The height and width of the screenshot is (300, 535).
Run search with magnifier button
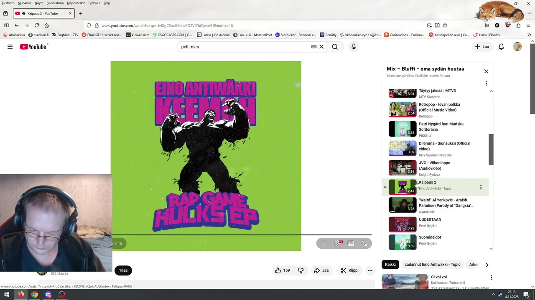pos(335,47)
